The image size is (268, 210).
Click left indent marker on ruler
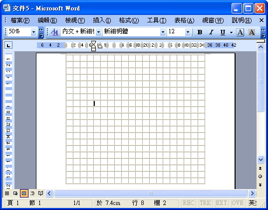click(93, 49)
